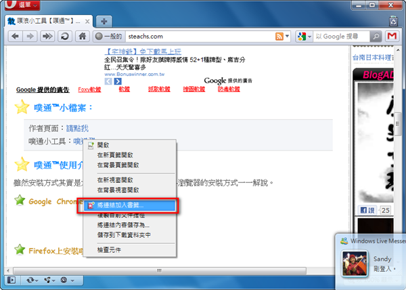Go forward one page

(x=30, y=37)
